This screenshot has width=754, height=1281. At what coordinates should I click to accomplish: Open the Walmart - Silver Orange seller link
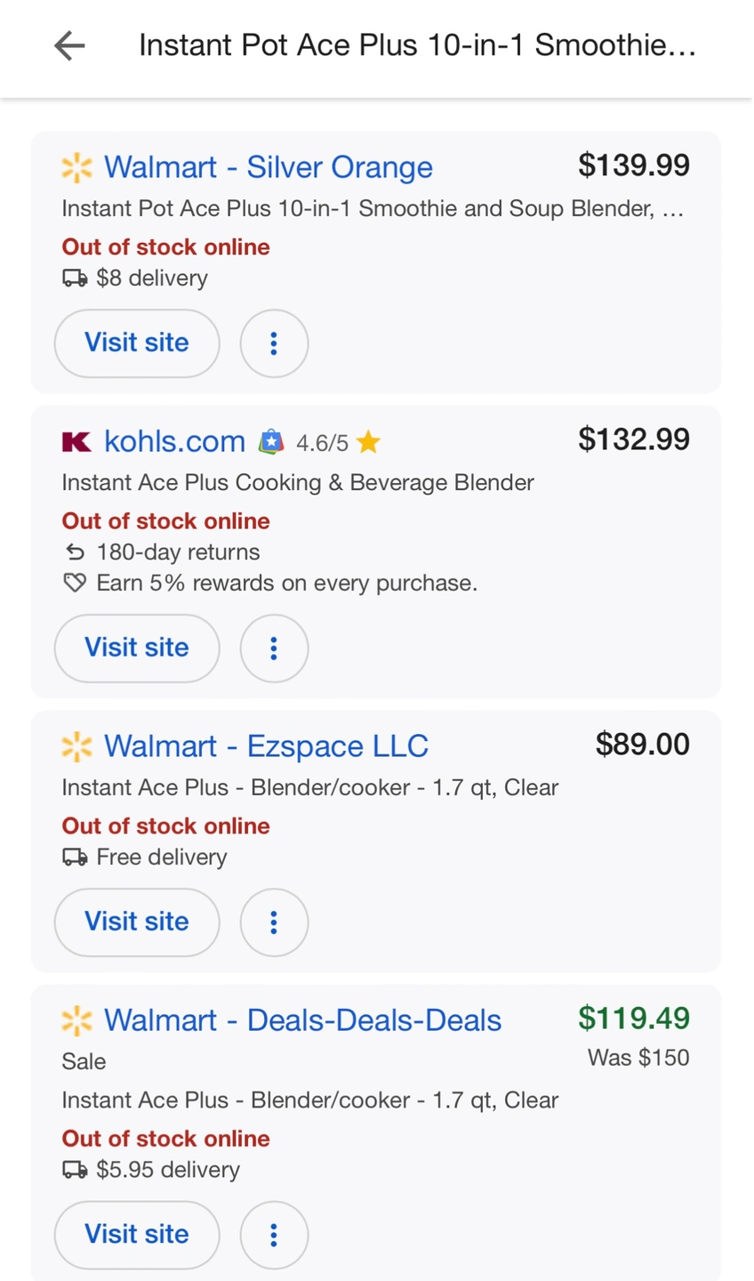click(x=269, y=167)
